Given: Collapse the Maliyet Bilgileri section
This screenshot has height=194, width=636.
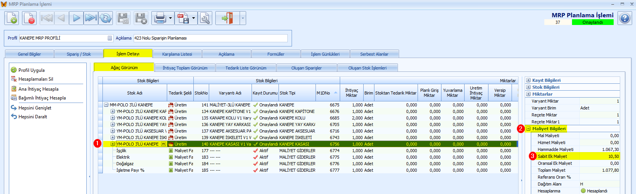Looking at the screenshot, I should coord(528,129).
